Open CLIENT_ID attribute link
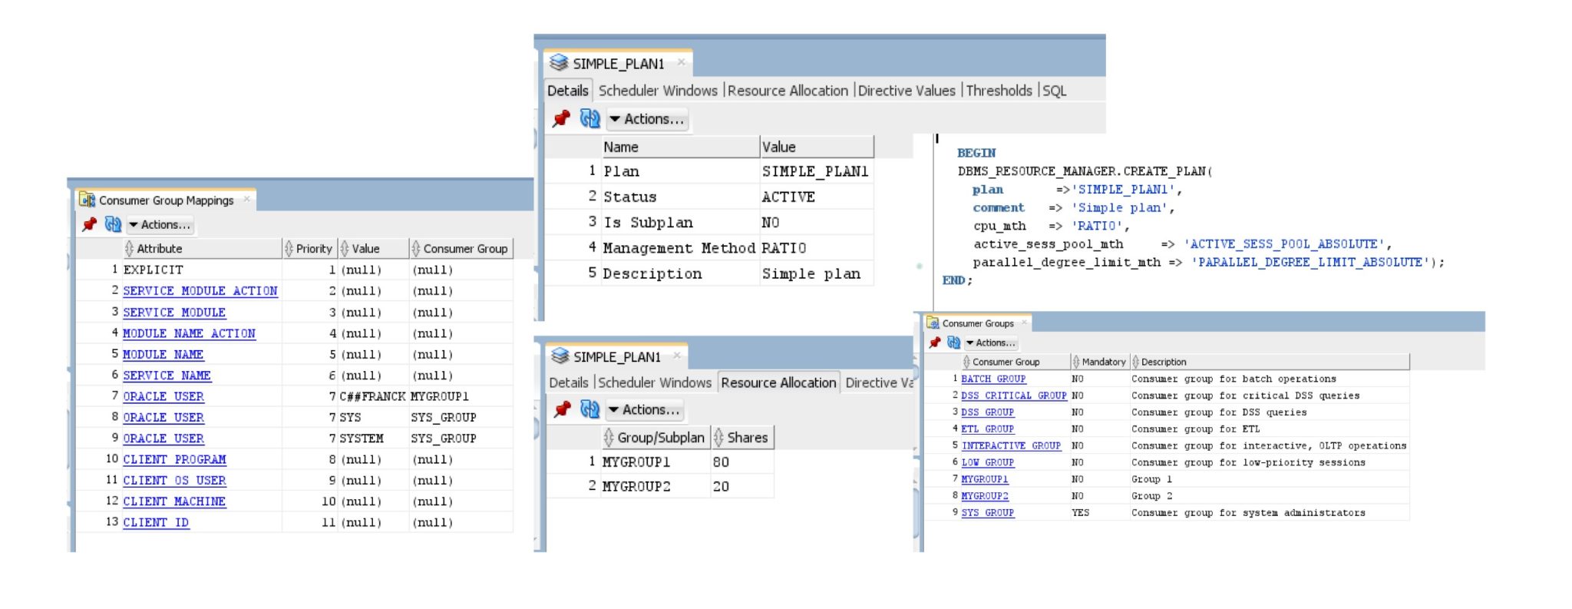 pos(156,522)
